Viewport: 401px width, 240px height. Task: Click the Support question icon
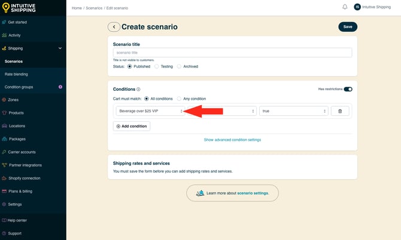(x=4, y=233)
